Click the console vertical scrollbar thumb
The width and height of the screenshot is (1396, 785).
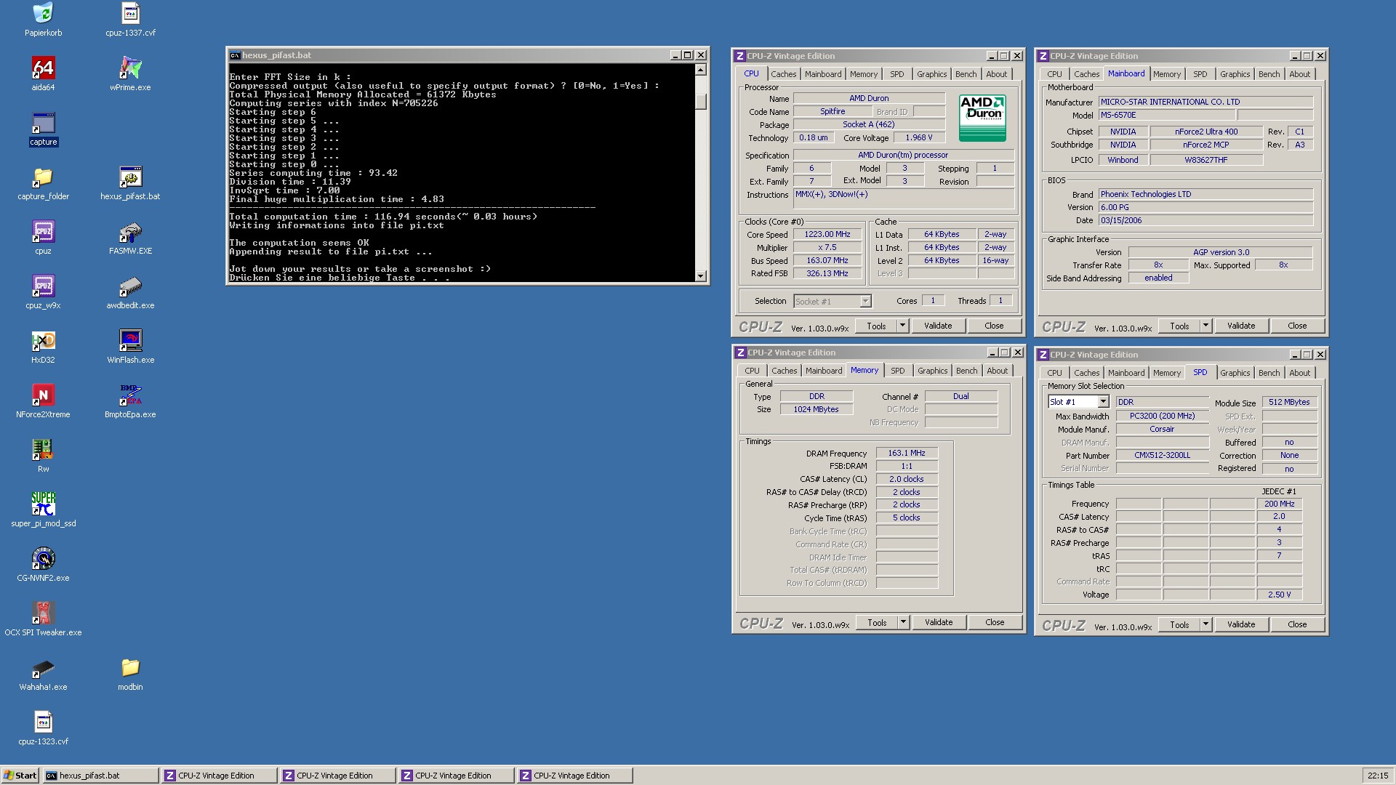700,101
